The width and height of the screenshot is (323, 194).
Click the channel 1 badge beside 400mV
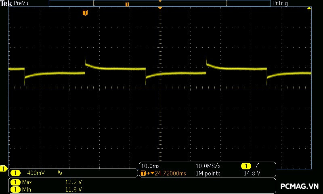pyautogui.click(x=15, y=173)
